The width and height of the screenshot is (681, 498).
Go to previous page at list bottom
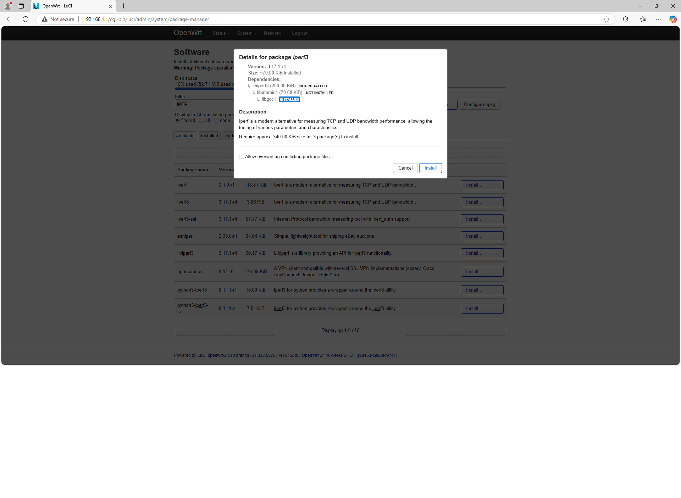[x=226, y=331]
